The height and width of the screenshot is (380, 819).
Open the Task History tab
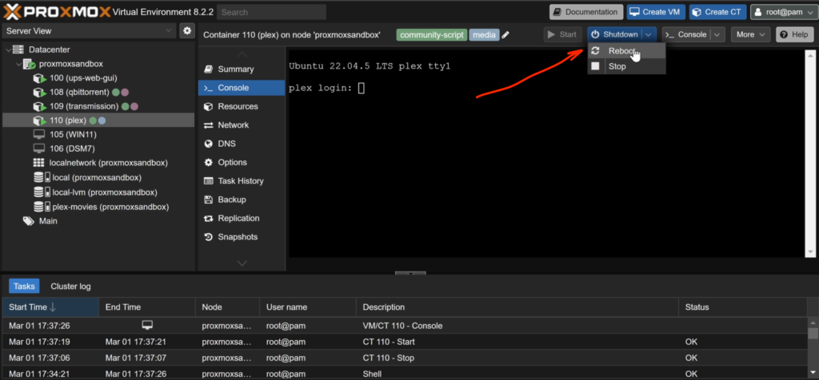coord(242,181)
